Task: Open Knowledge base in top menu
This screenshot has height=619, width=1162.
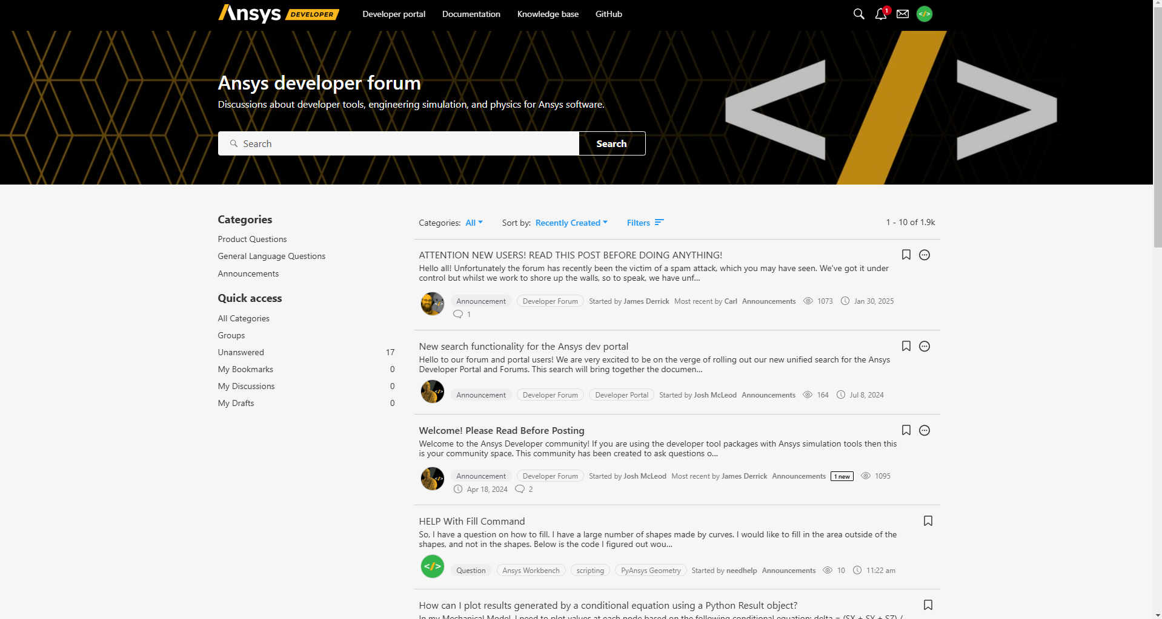Action: pos(548,14)
